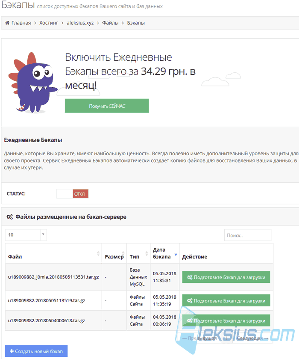Prepare 04.05.2018 site files backup download
The height and width of the screenshot is (359, 299).
click(x=226, y=320)
